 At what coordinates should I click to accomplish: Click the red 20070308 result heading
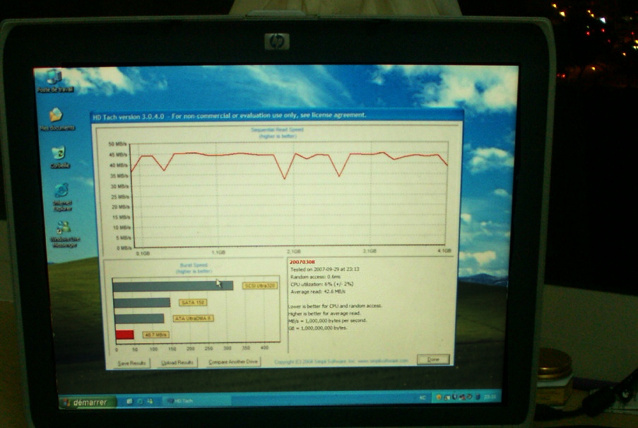(x=302, y=262)
